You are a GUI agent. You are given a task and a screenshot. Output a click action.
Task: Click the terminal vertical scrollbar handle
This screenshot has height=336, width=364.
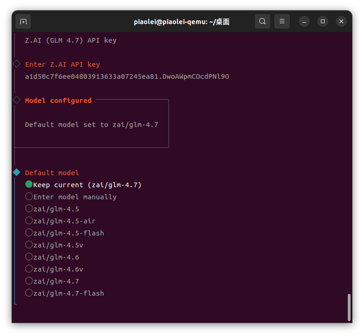click(x=349, y=307)
